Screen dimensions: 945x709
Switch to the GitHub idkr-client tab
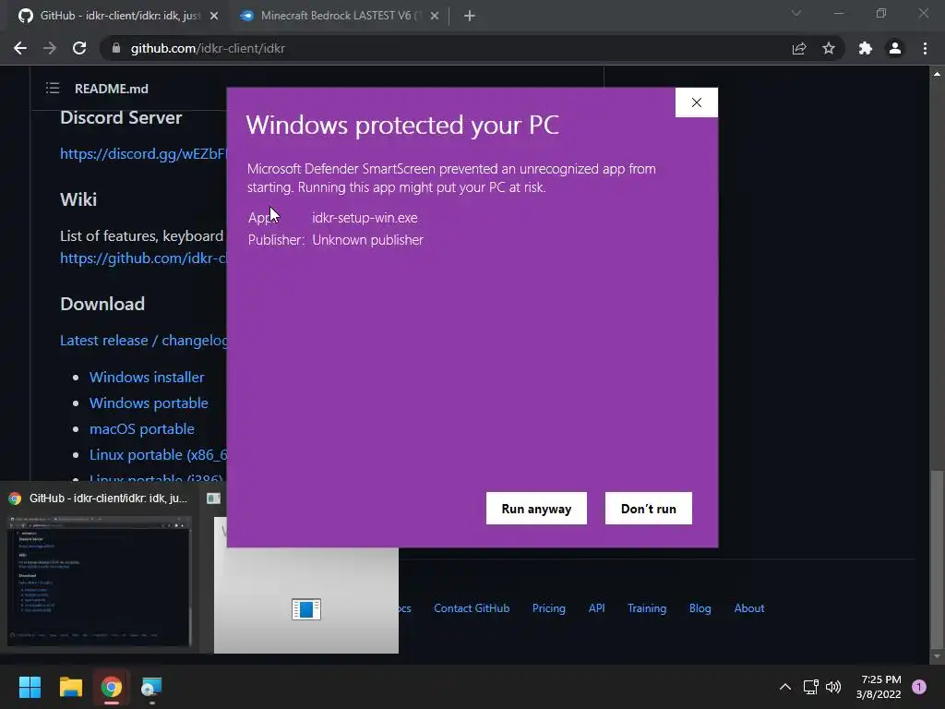(x=117, y=16)
